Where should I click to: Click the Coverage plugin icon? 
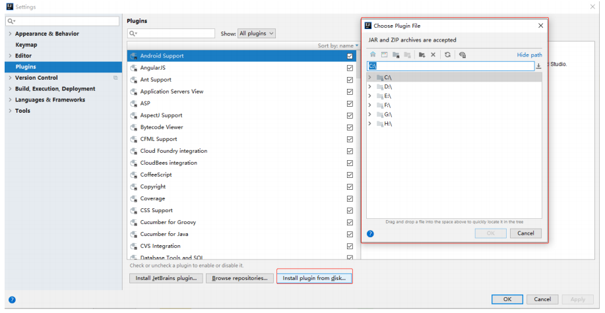pyautogui.click(x=134, y=199)
